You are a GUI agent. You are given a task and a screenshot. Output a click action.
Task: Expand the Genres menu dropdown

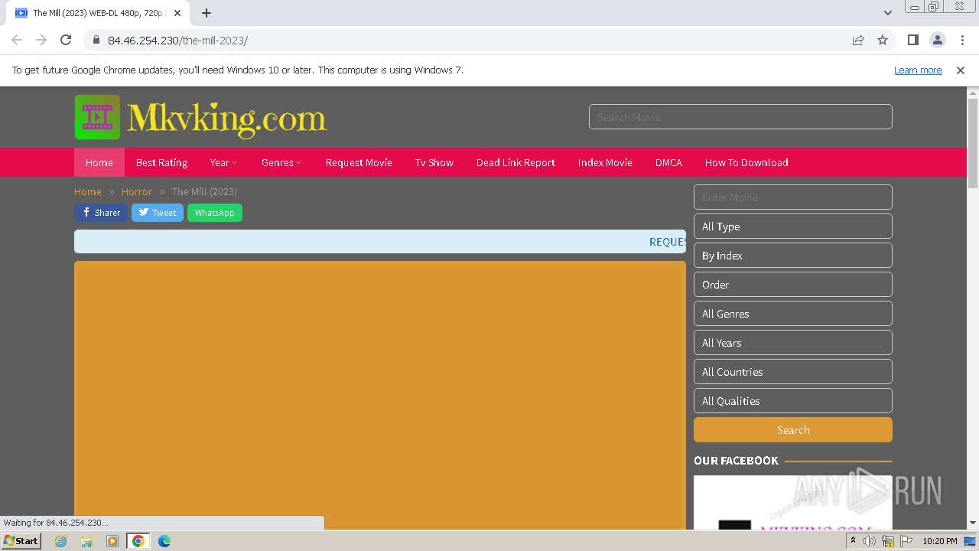(x=281, y=162)
